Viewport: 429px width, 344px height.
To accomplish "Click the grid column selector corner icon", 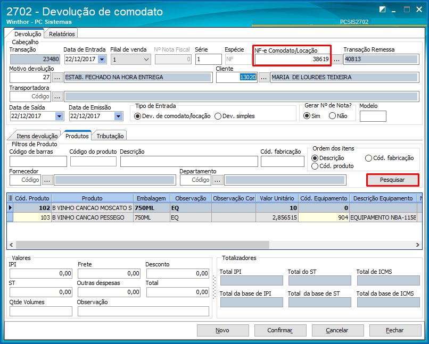I will pyautogui.click(x=10, y=198).
